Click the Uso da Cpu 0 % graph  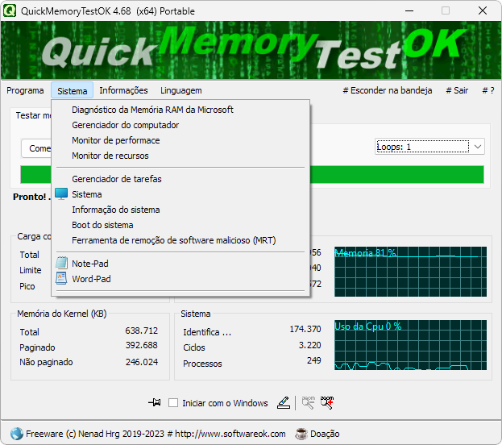(x=410, y=345)
